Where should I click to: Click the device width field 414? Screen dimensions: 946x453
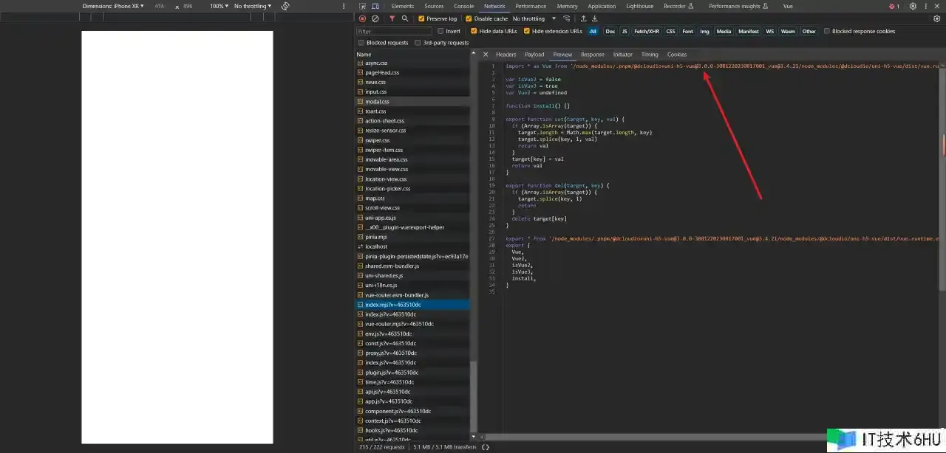(160, 6)
